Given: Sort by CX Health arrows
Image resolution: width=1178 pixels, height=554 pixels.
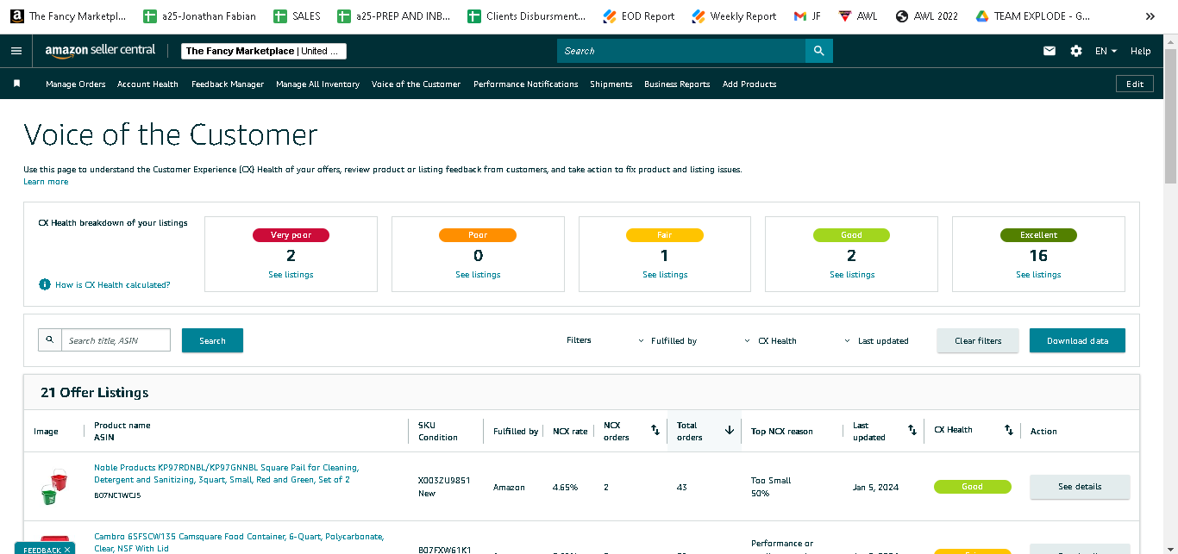Looking at the screenshot, I should point(1009,430).
